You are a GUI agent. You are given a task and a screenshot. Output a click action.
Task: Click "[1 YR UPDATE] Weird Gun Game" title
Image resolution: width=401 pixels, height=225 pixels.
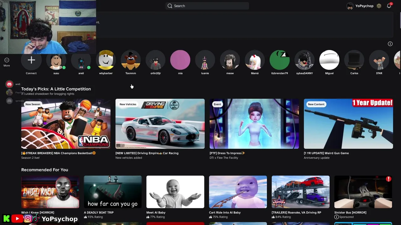pyautogui.click(x=326, y=153)
